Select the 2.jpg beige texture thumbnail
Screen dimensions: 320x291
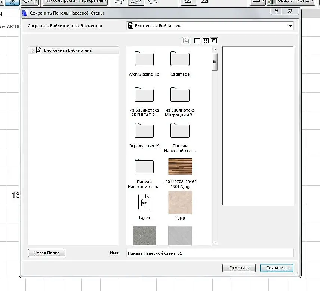point(180,202)
